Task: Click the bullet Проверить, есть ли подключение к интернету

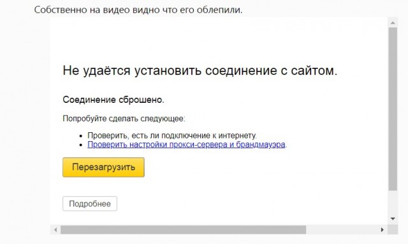Action: click(x=172, y=135)
